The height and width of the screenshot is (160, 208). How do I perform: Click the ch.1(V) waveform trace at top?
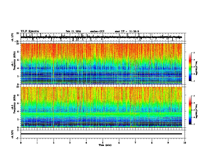pyautogui.click(x=101, y=37)
